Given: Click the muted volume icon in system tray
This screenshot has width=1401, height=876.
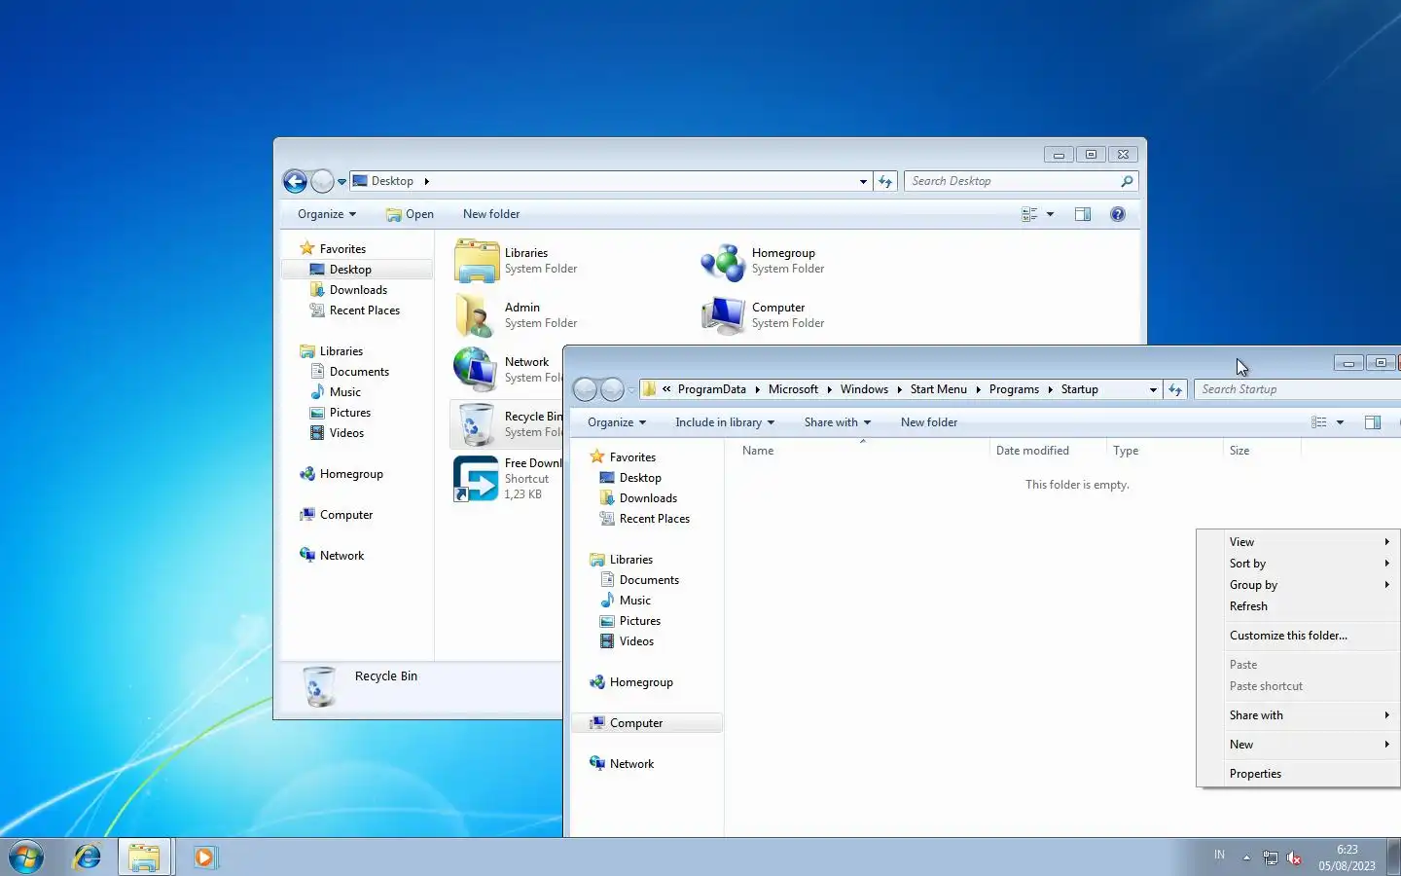Looking at the screenshot, I should (x=1294, y=858).
